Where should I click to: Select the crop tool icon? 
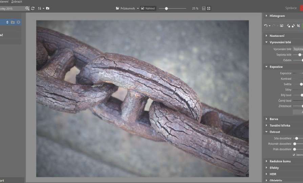[x=298, y=26]
